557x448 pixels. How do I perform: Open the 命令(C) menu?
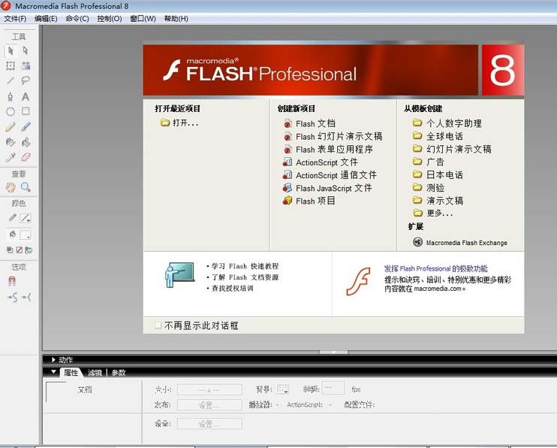pyautogui.click(x=77, y=19)
